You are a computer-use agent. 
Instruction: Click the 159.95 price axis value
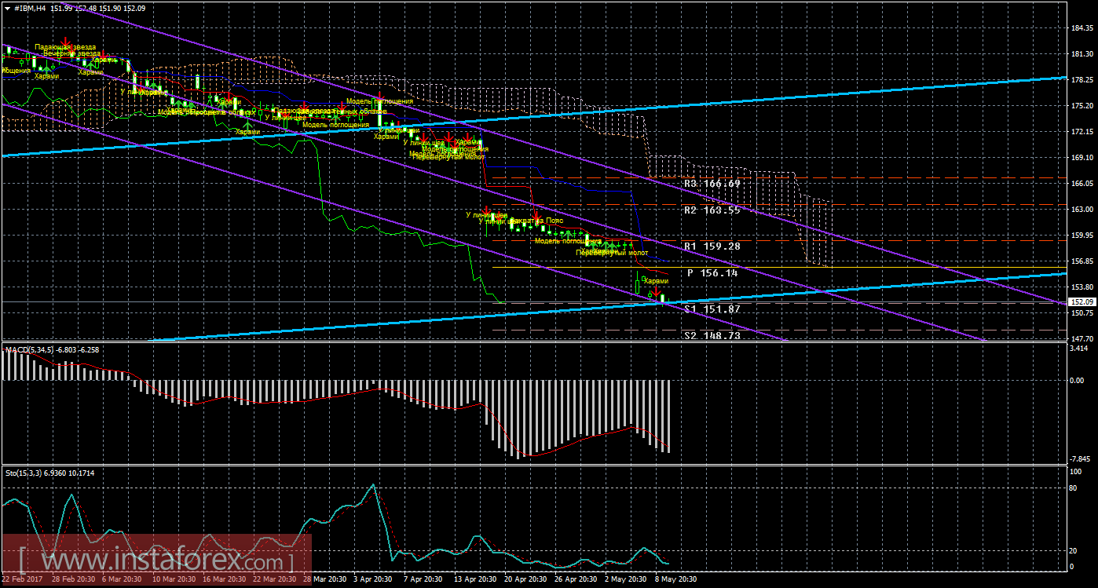(x=1082, y=236)
